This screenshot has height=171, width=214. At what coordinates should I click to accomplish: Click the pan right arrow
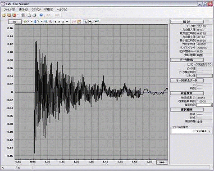tap(59, 22)
